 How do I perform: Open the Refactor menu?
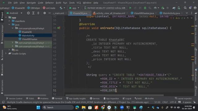(49, 3)
